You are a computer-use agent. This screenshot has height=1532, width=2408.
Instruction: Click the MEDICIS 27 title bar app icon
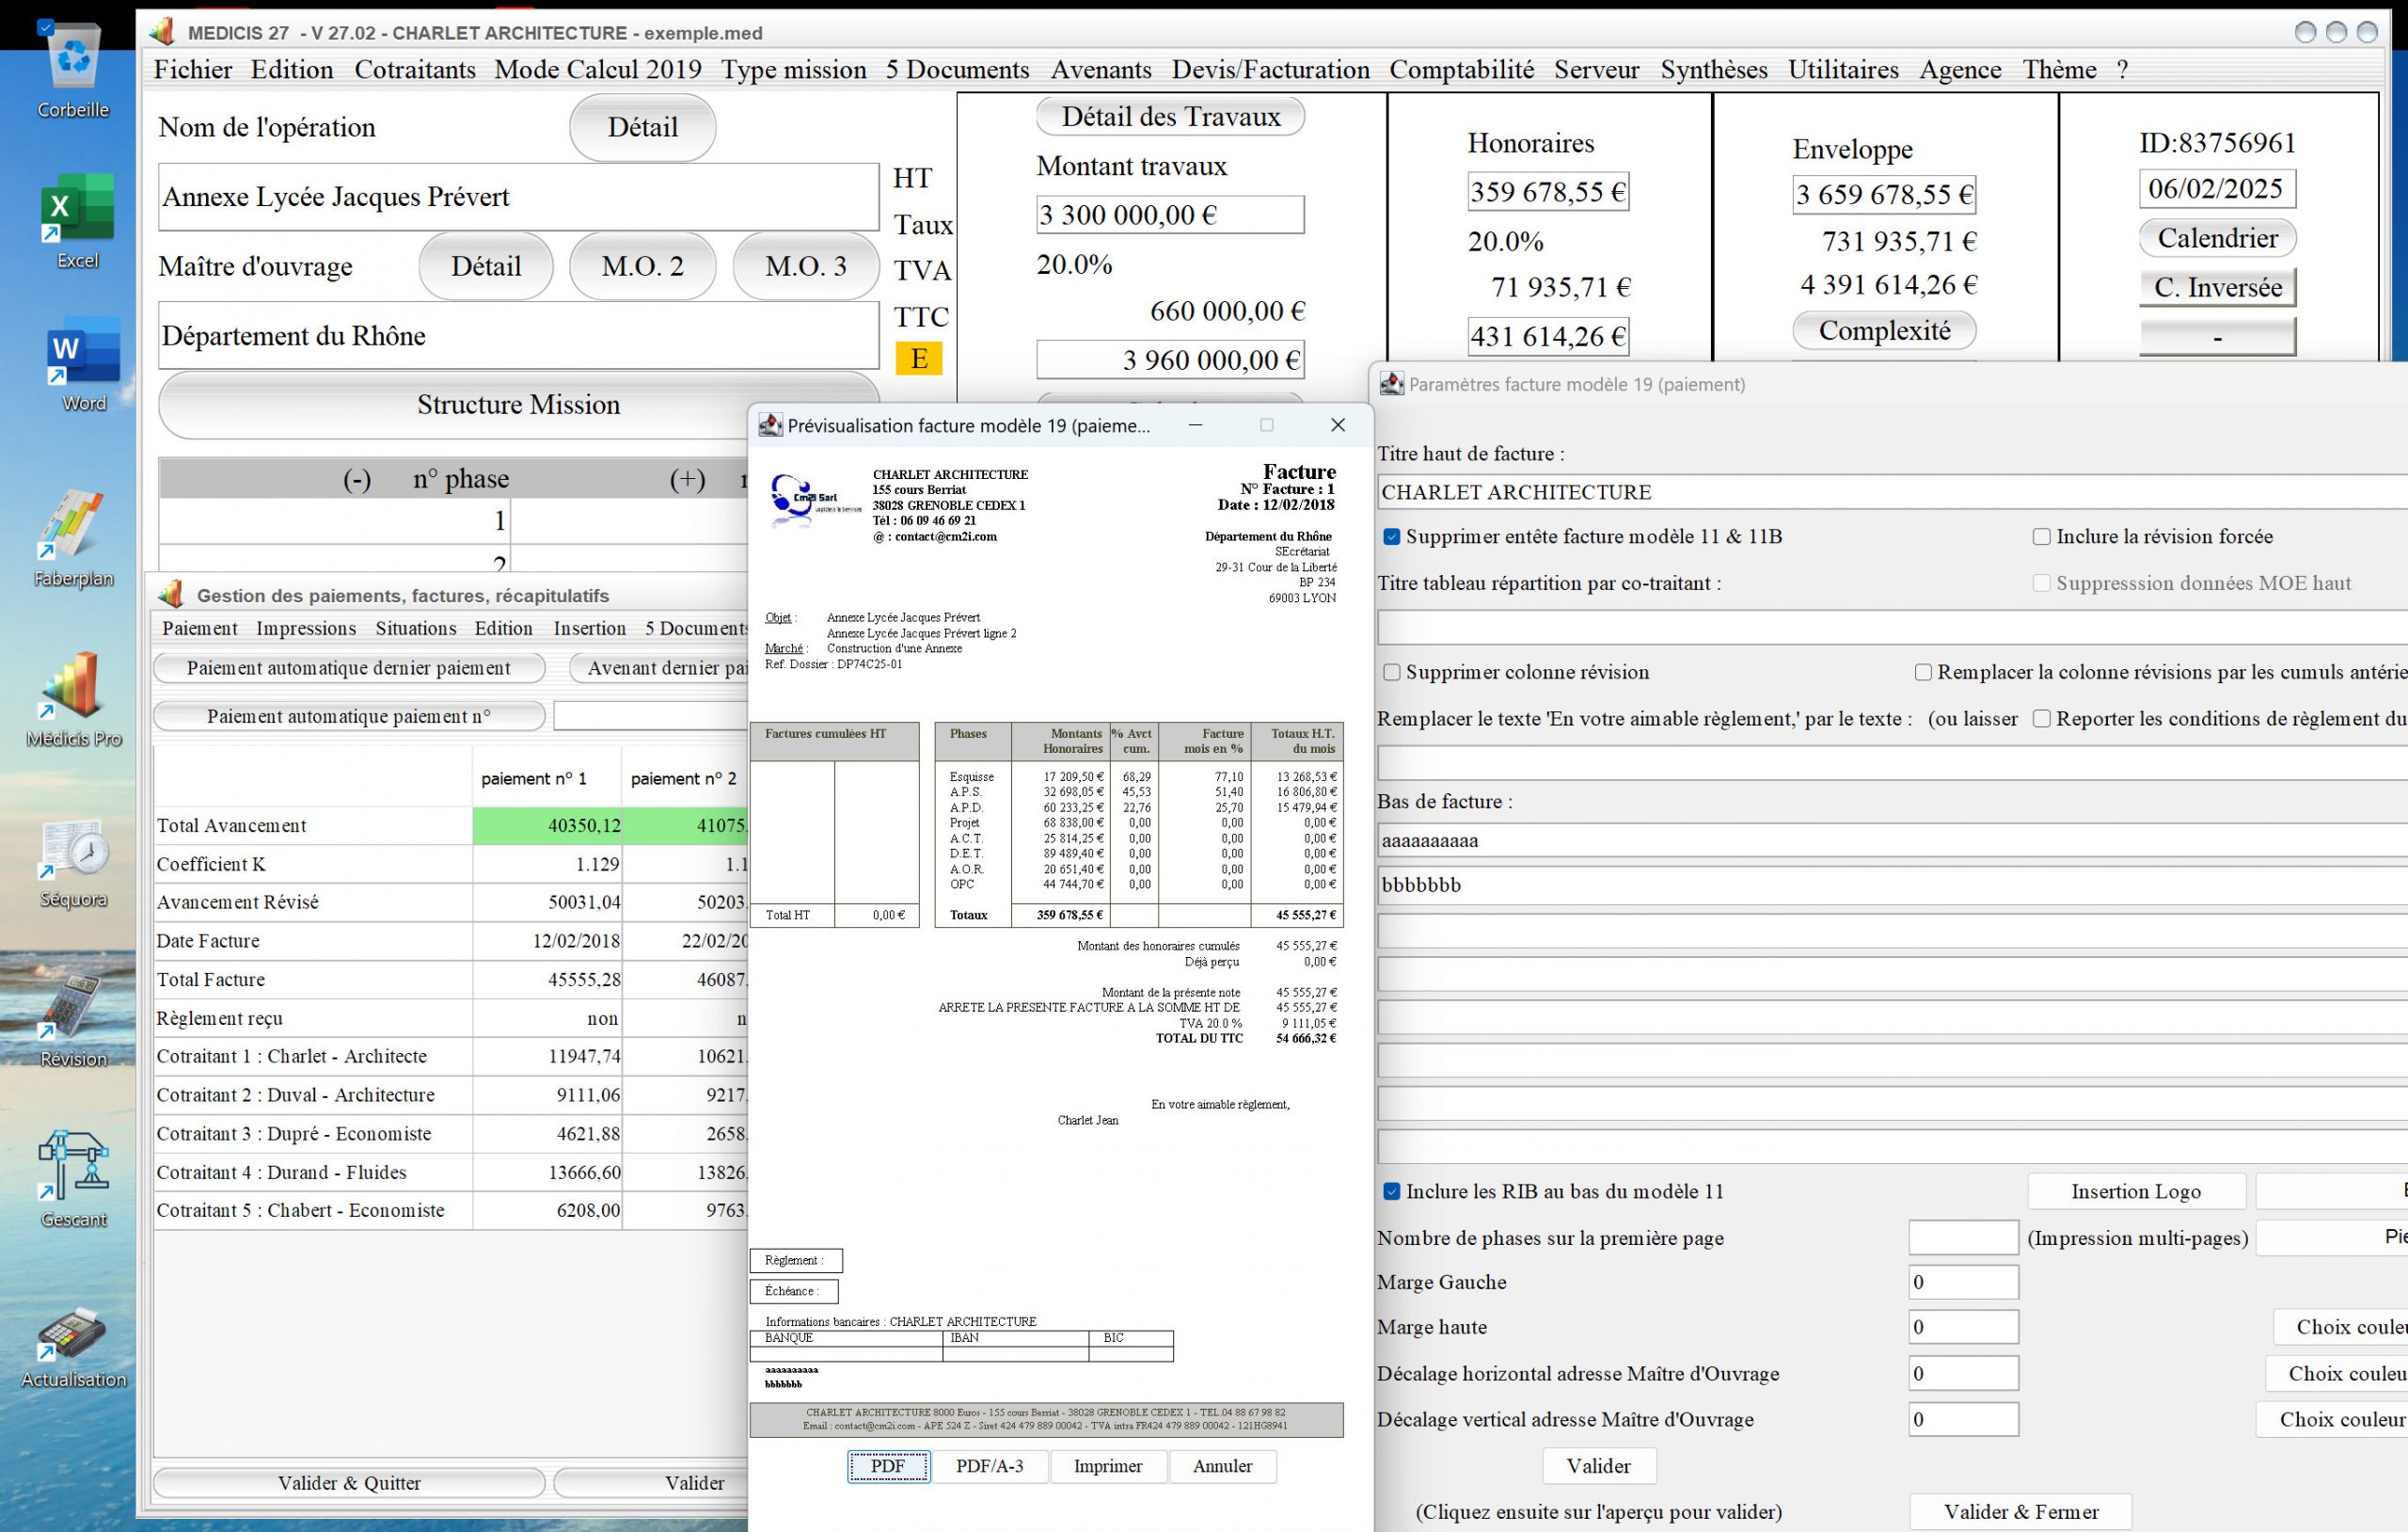162,32
